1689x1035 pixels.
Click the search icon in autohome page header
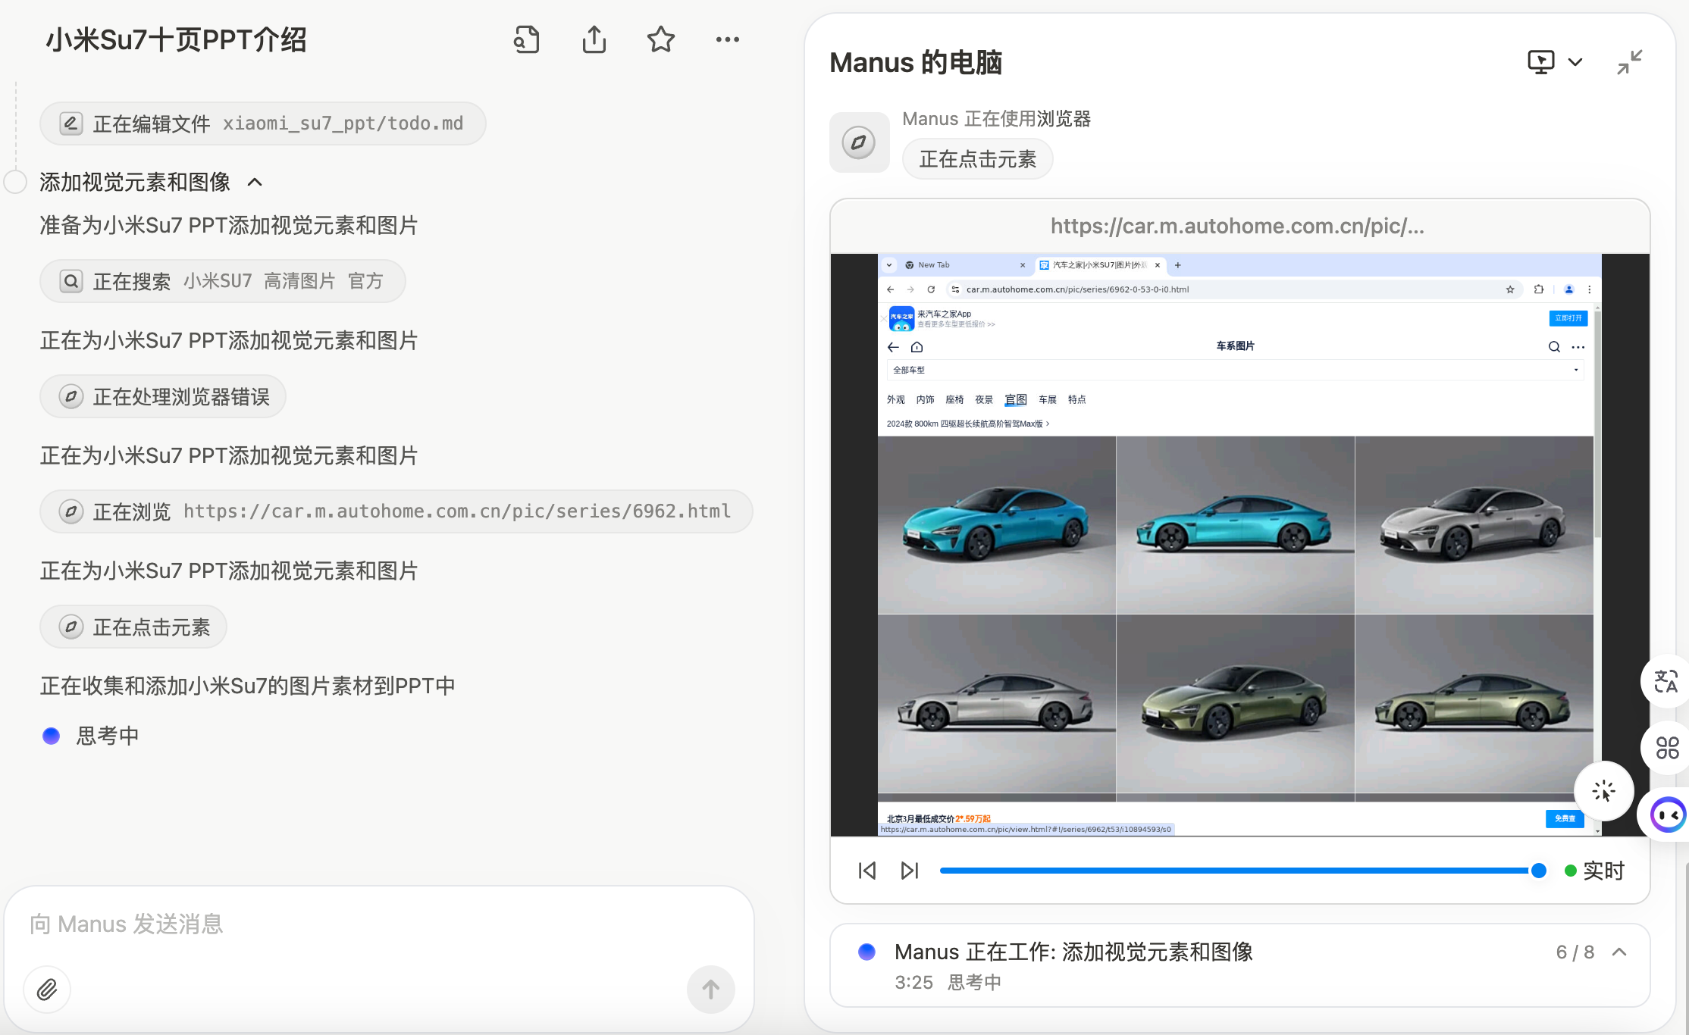pos(1554,347)
